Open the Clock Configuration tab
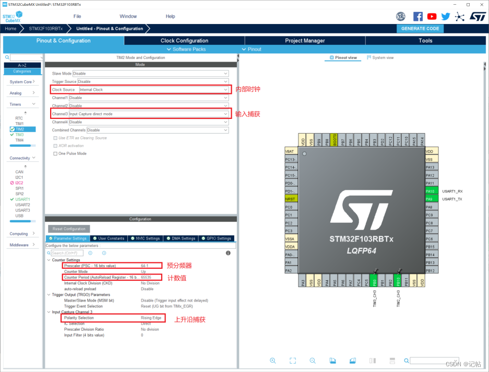This screenshot has height=372, width=489. 184,40
